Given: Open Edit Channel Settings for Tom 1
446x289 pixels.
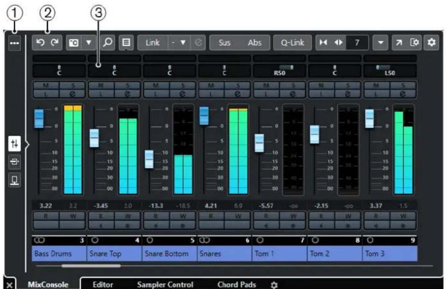Looking at the screenshot, I should (293, 93).
